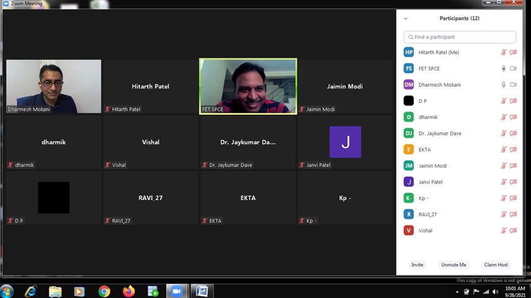Click the Zoom icon in the taskbar

[x=177, y=291]
